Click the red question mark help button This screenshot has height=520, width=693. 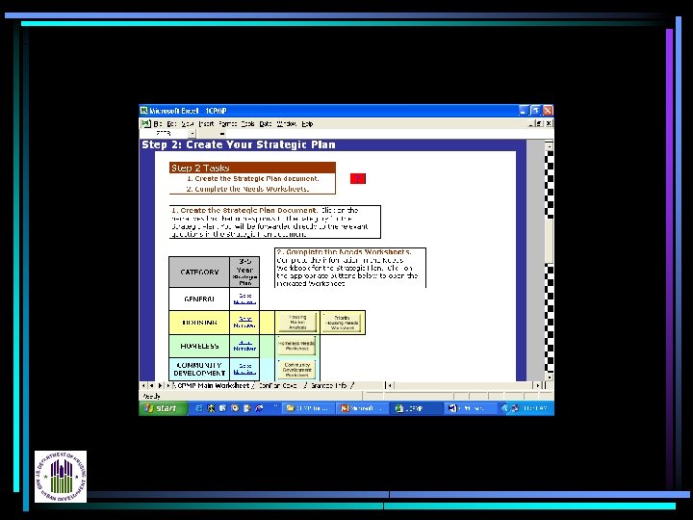click(358, 179)
